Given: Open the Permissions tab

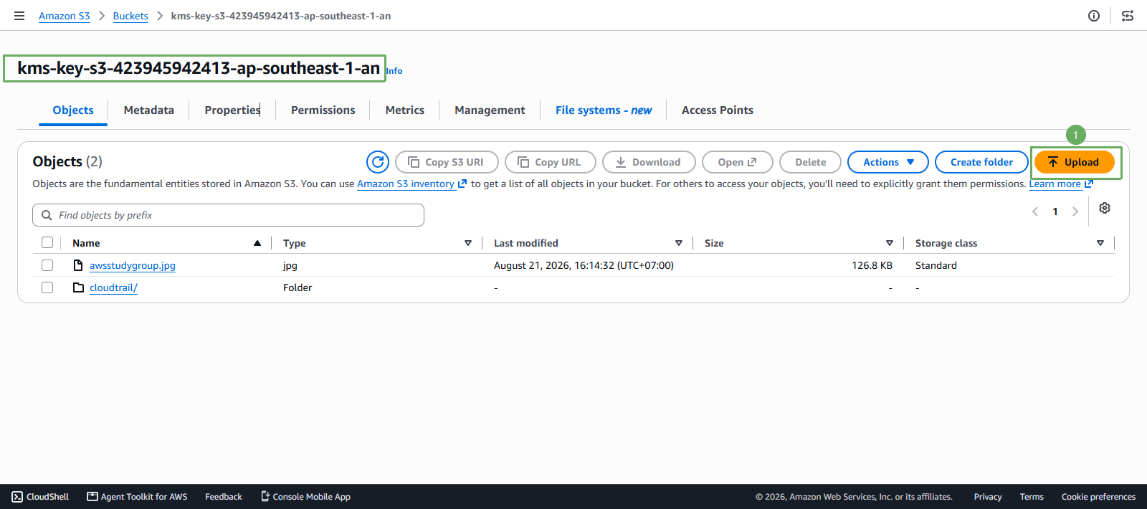Looking at the screenshot, I should tap(323, 110).
